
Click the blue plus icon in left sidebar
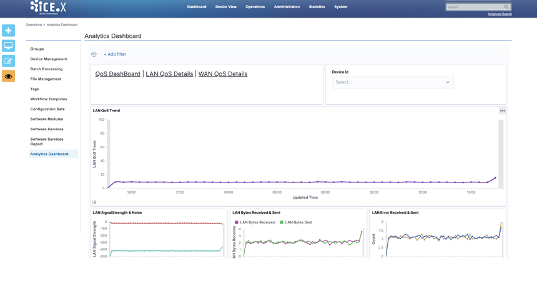[8, 31]
